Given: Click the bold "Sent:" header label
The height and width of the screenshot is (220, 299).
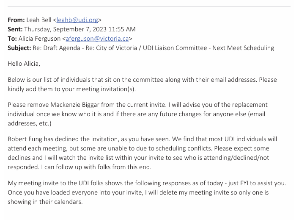Looking at the screenshot, I should (x=15, y=29).
